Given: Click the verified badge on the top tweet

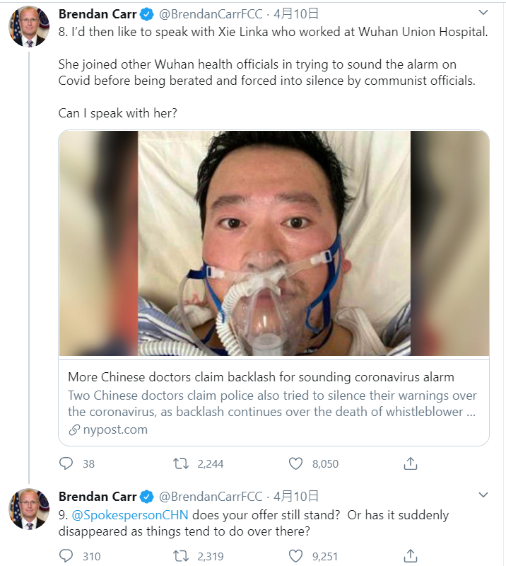Looking at the screenshot, I should [x=147, y=13].
